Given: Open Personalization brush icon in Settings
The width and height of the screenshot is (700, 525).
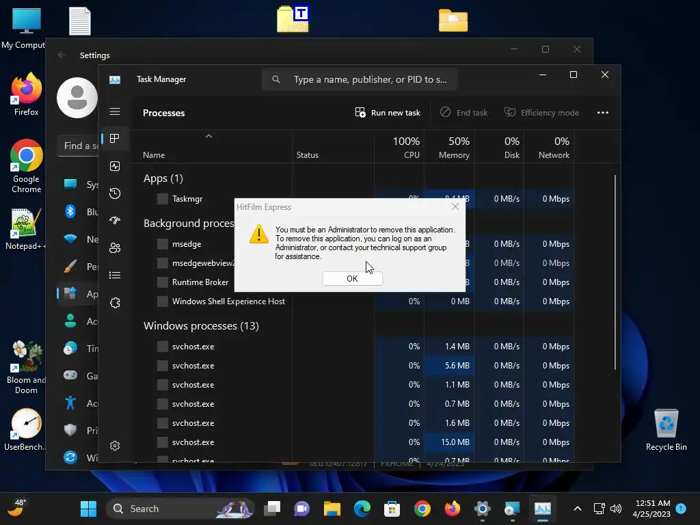Looking at the screenshot, I should pos(70,266).
